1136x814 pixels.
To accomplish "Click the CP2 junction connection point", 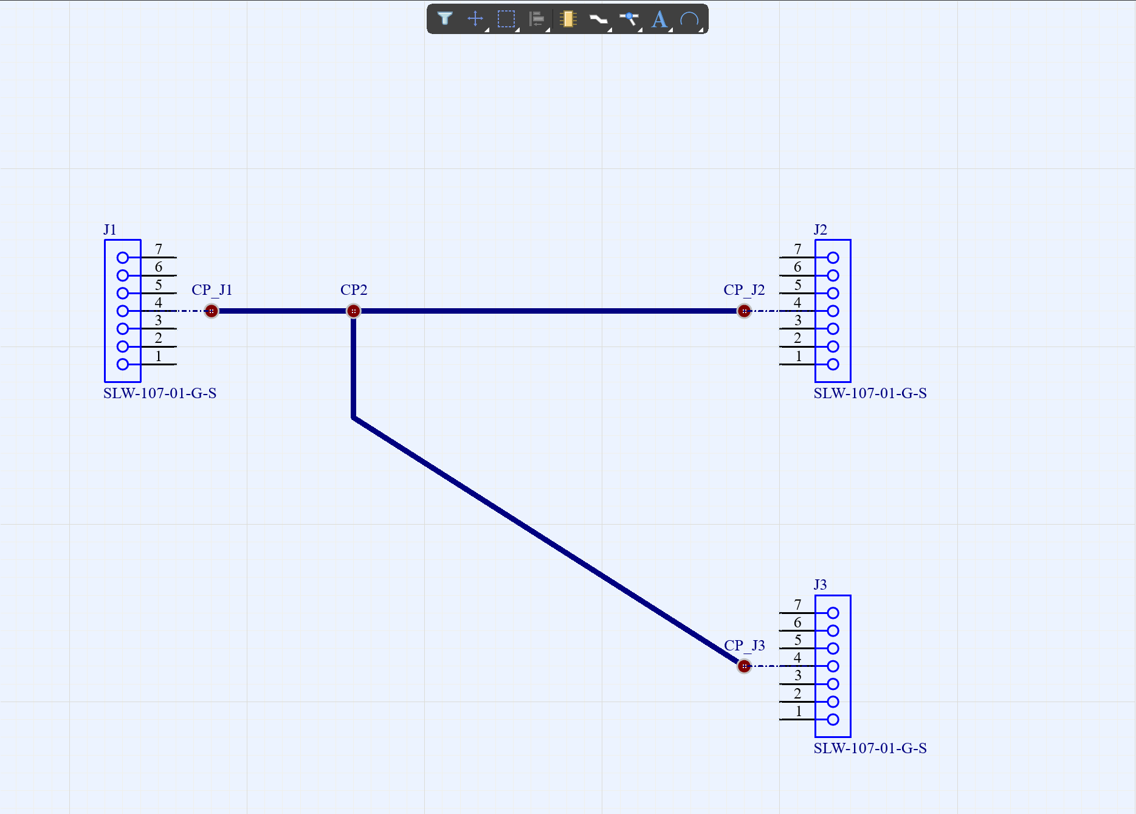I will coord(353,311).
